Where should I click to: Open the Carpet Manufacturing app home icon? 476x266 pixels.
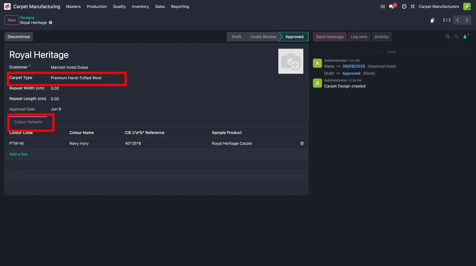[x=7, y=6]
